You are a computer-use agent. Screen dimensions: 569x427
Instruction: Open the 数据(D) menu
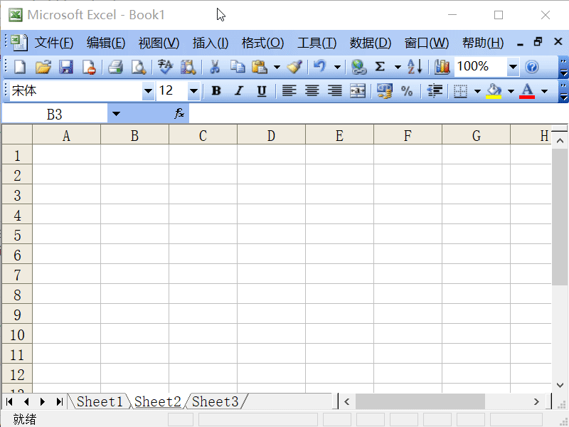(371, 43)
